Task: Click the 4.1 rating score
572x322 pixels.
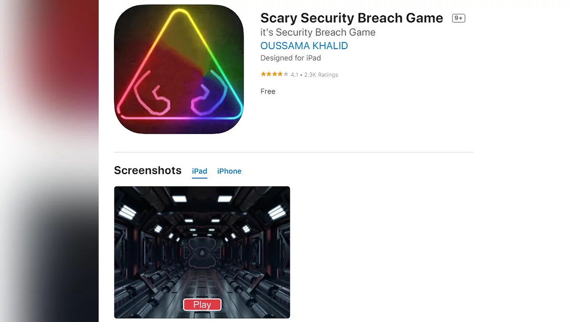Action: pyautogui.click(x=295, y=75)
